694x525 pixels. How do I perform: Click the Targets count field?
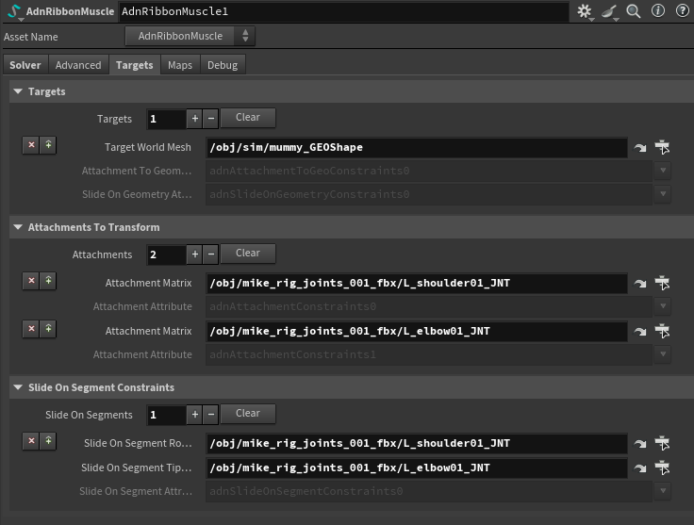(166, 119)
